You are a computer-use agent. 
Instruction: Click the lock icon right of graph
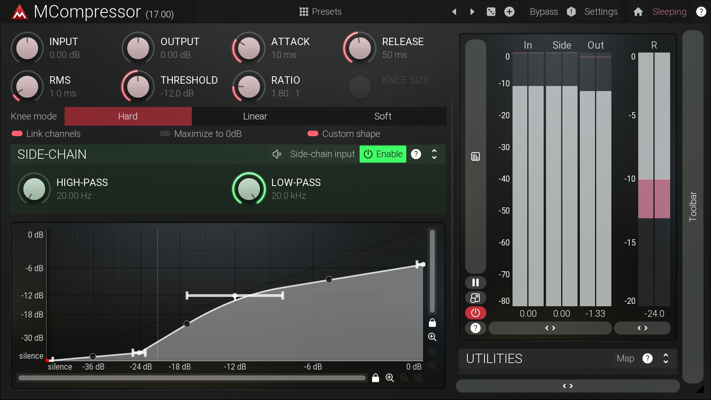coord(432,323)
